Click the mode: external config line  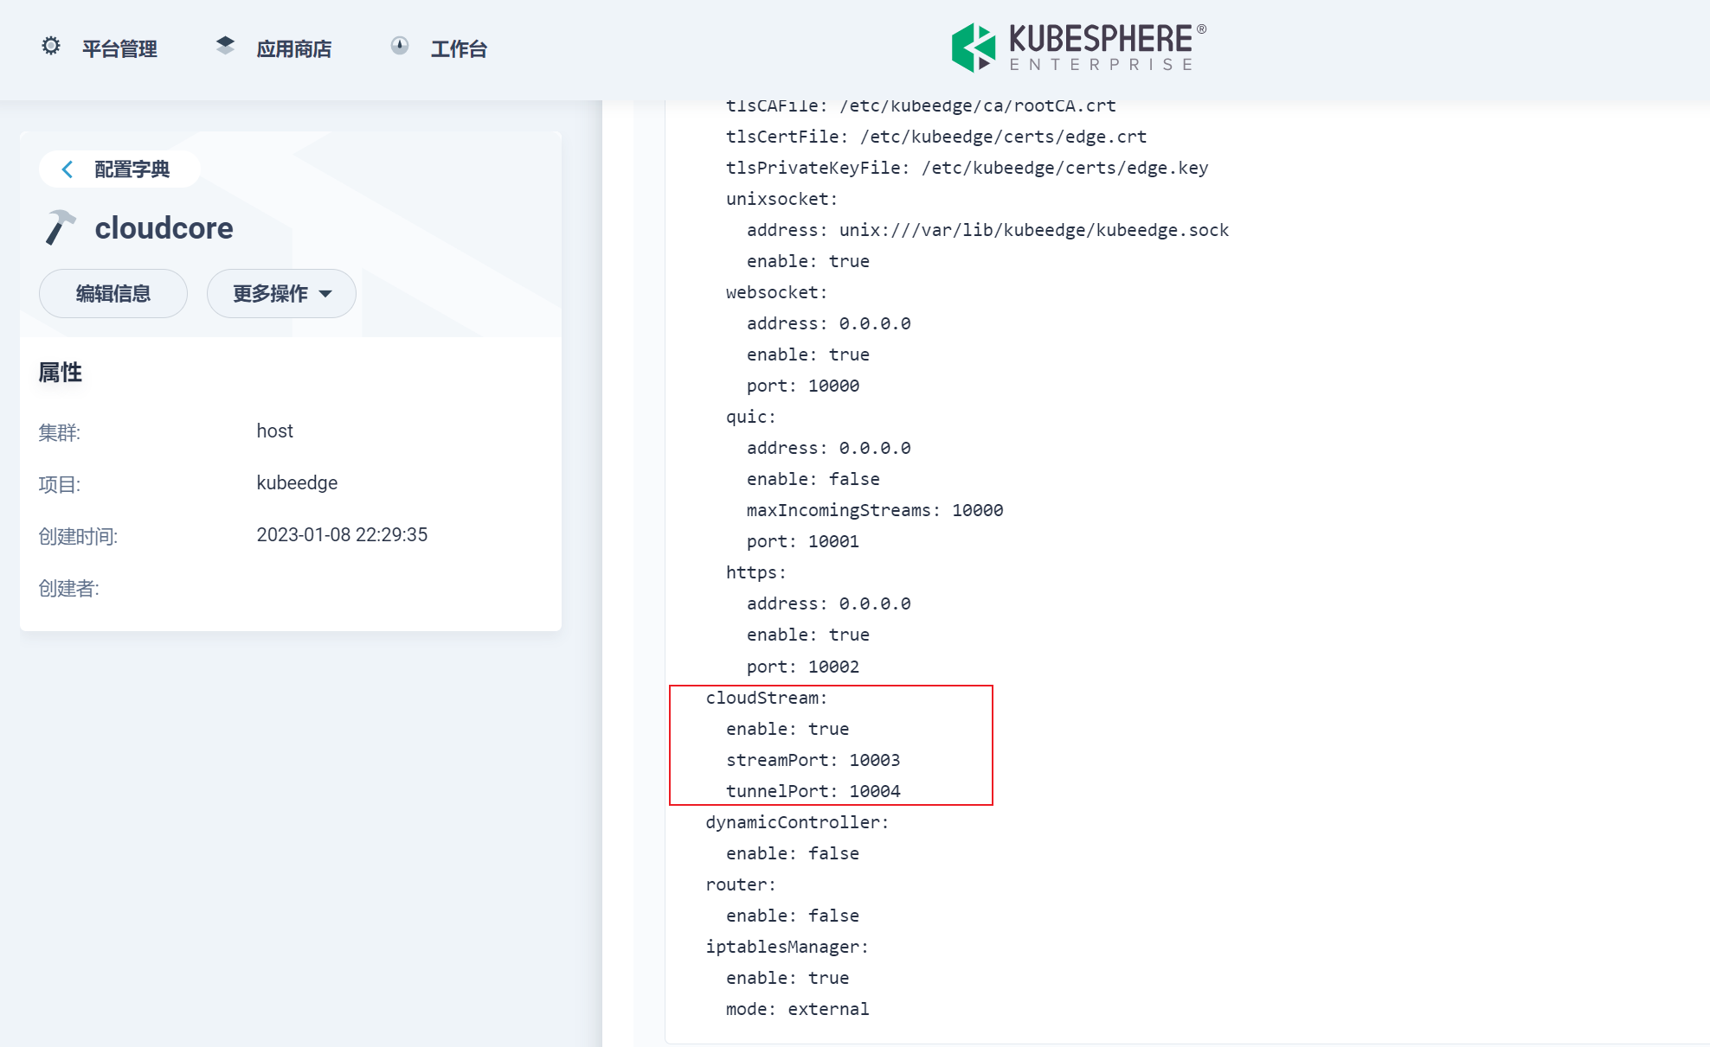pyautogui.click(x=797, y=1009)
